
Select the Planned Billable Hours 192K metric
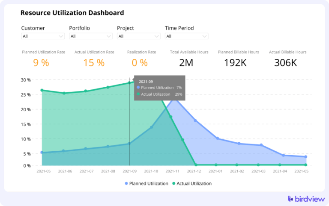235,63
